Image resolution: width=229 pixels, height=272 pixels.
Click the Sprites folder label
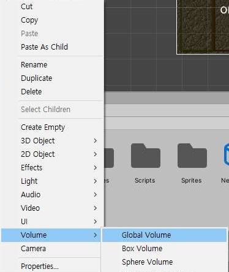[x=192, y=181]
